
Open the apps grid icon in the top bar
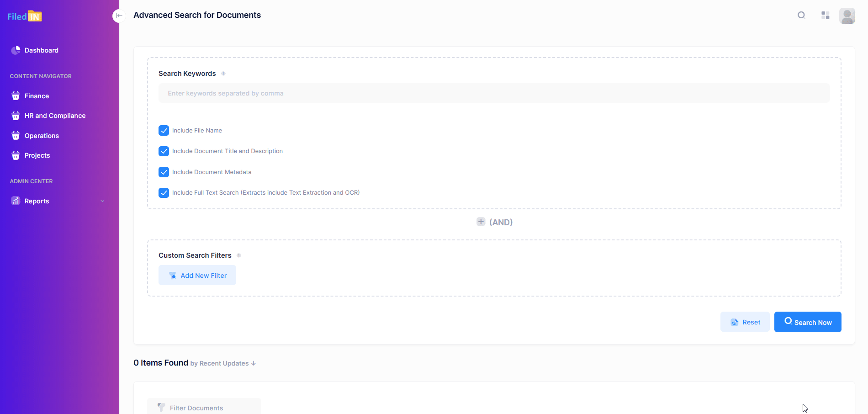[825, 15]
